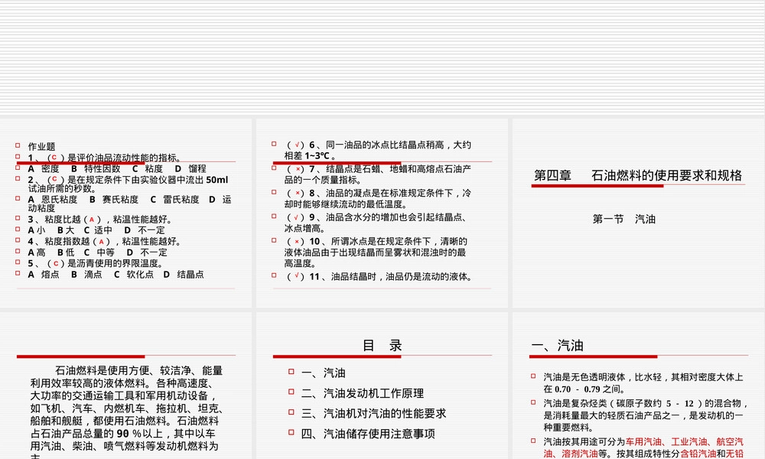Select statement 10 beginning 所谓冰点
765x459 pixels.
point(376,252)
